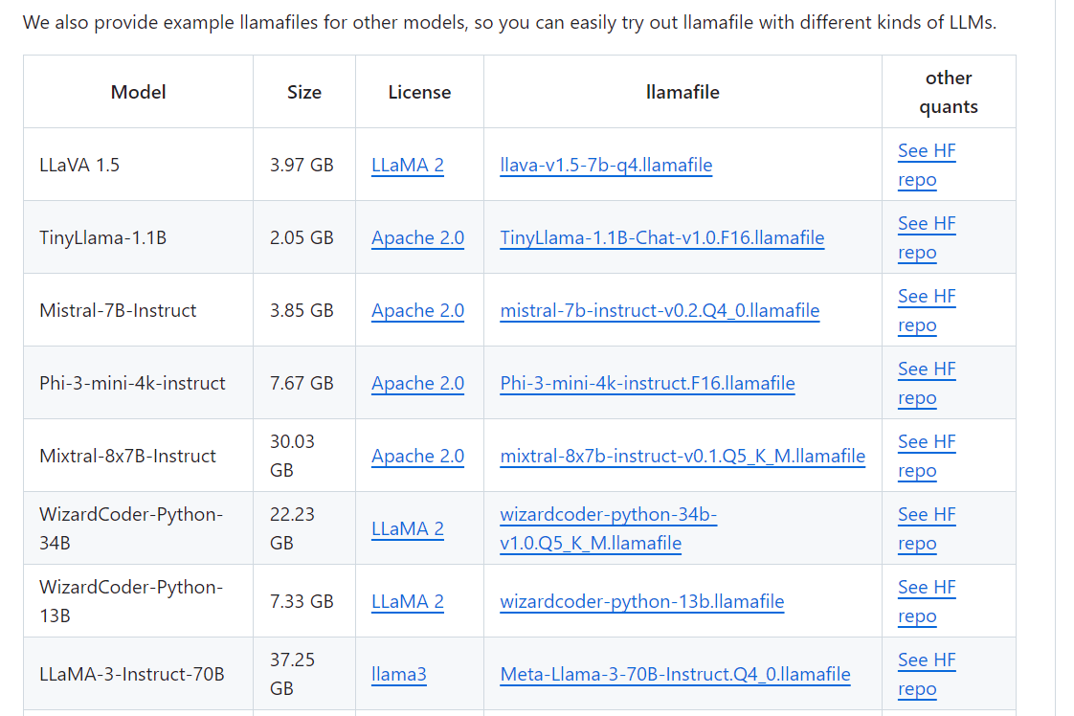Click See HF repo for LLaVA 1.5
1074x716 pixels.
[x=926, y=166]
